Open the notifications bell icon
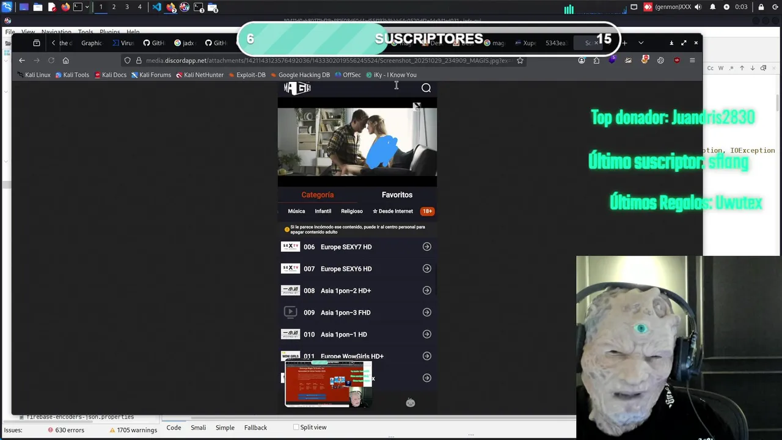The width and height of the screenshot is (782, 440). point(713,7)
